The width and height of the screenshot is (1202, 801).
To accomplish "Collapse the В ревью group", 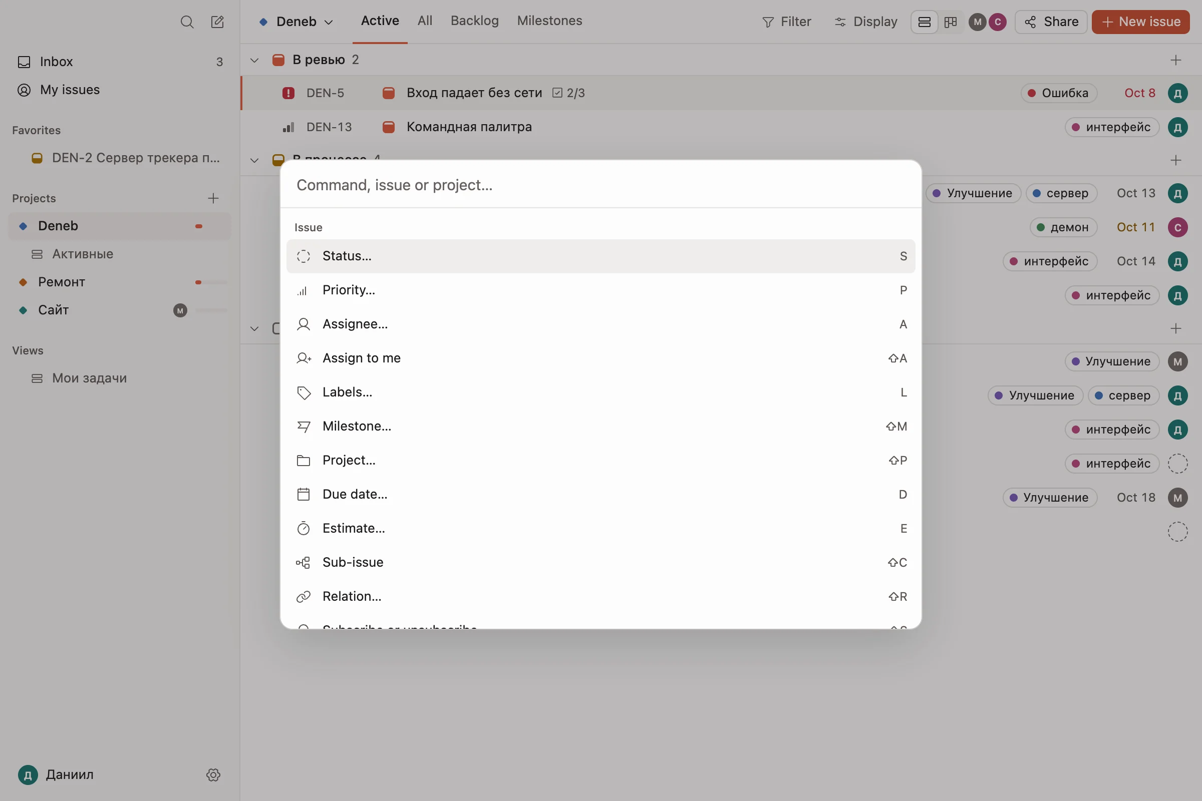I will click(254, 60).
